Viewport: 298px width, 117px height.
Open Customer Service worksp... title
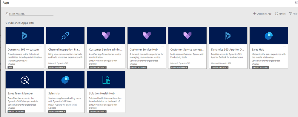coord(187,49)
